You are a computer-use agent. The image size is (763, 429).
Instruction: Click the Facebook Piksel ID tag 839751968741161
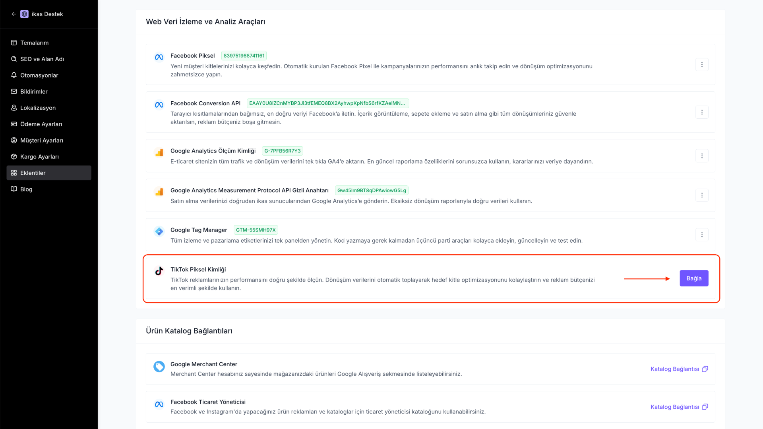point(244,56)
